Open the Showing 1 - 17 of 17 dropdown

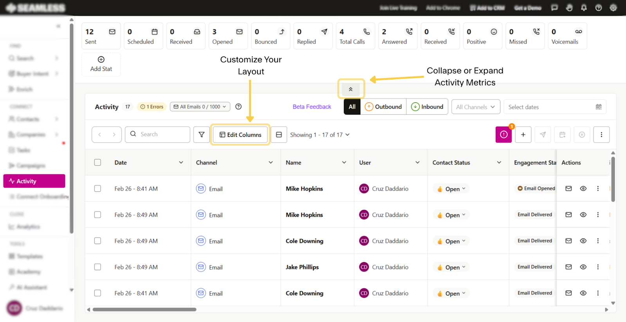coord(320,135)
